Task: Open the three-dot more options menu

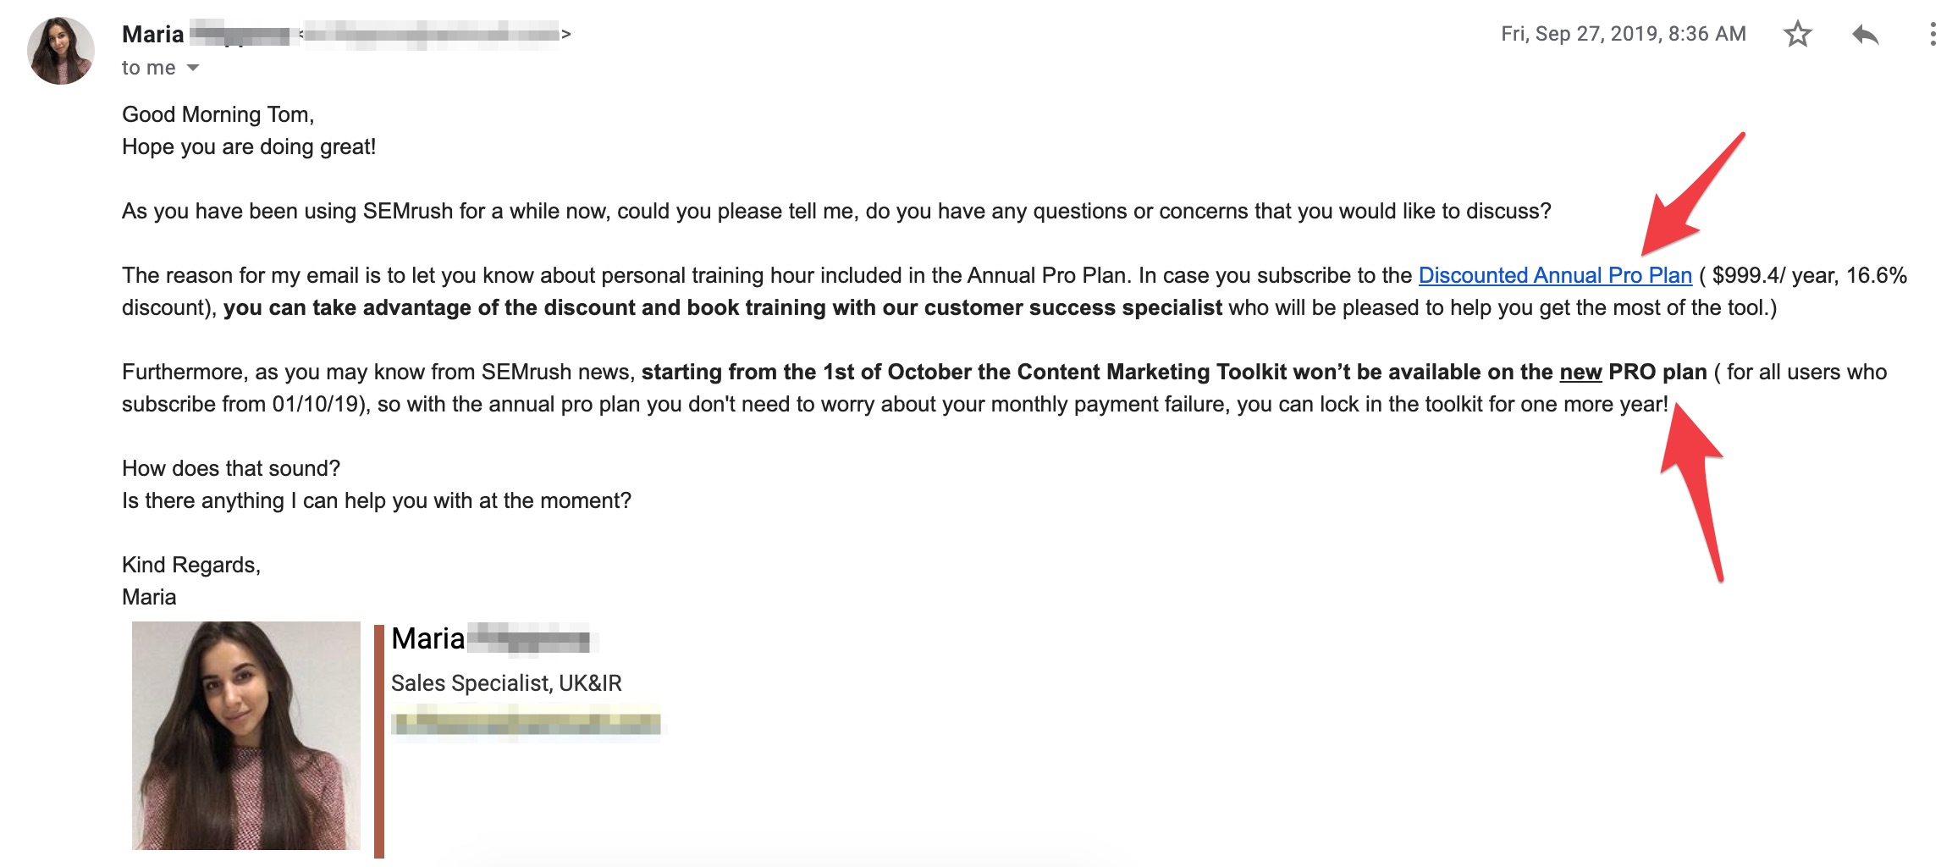Action: (x=1933, y=34)
